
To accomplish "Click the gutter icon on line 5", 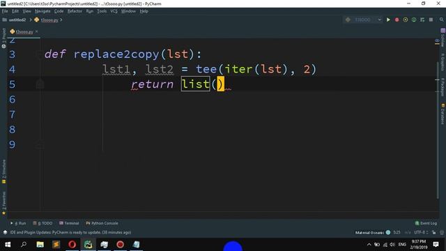I will click(x=40, y=84).
